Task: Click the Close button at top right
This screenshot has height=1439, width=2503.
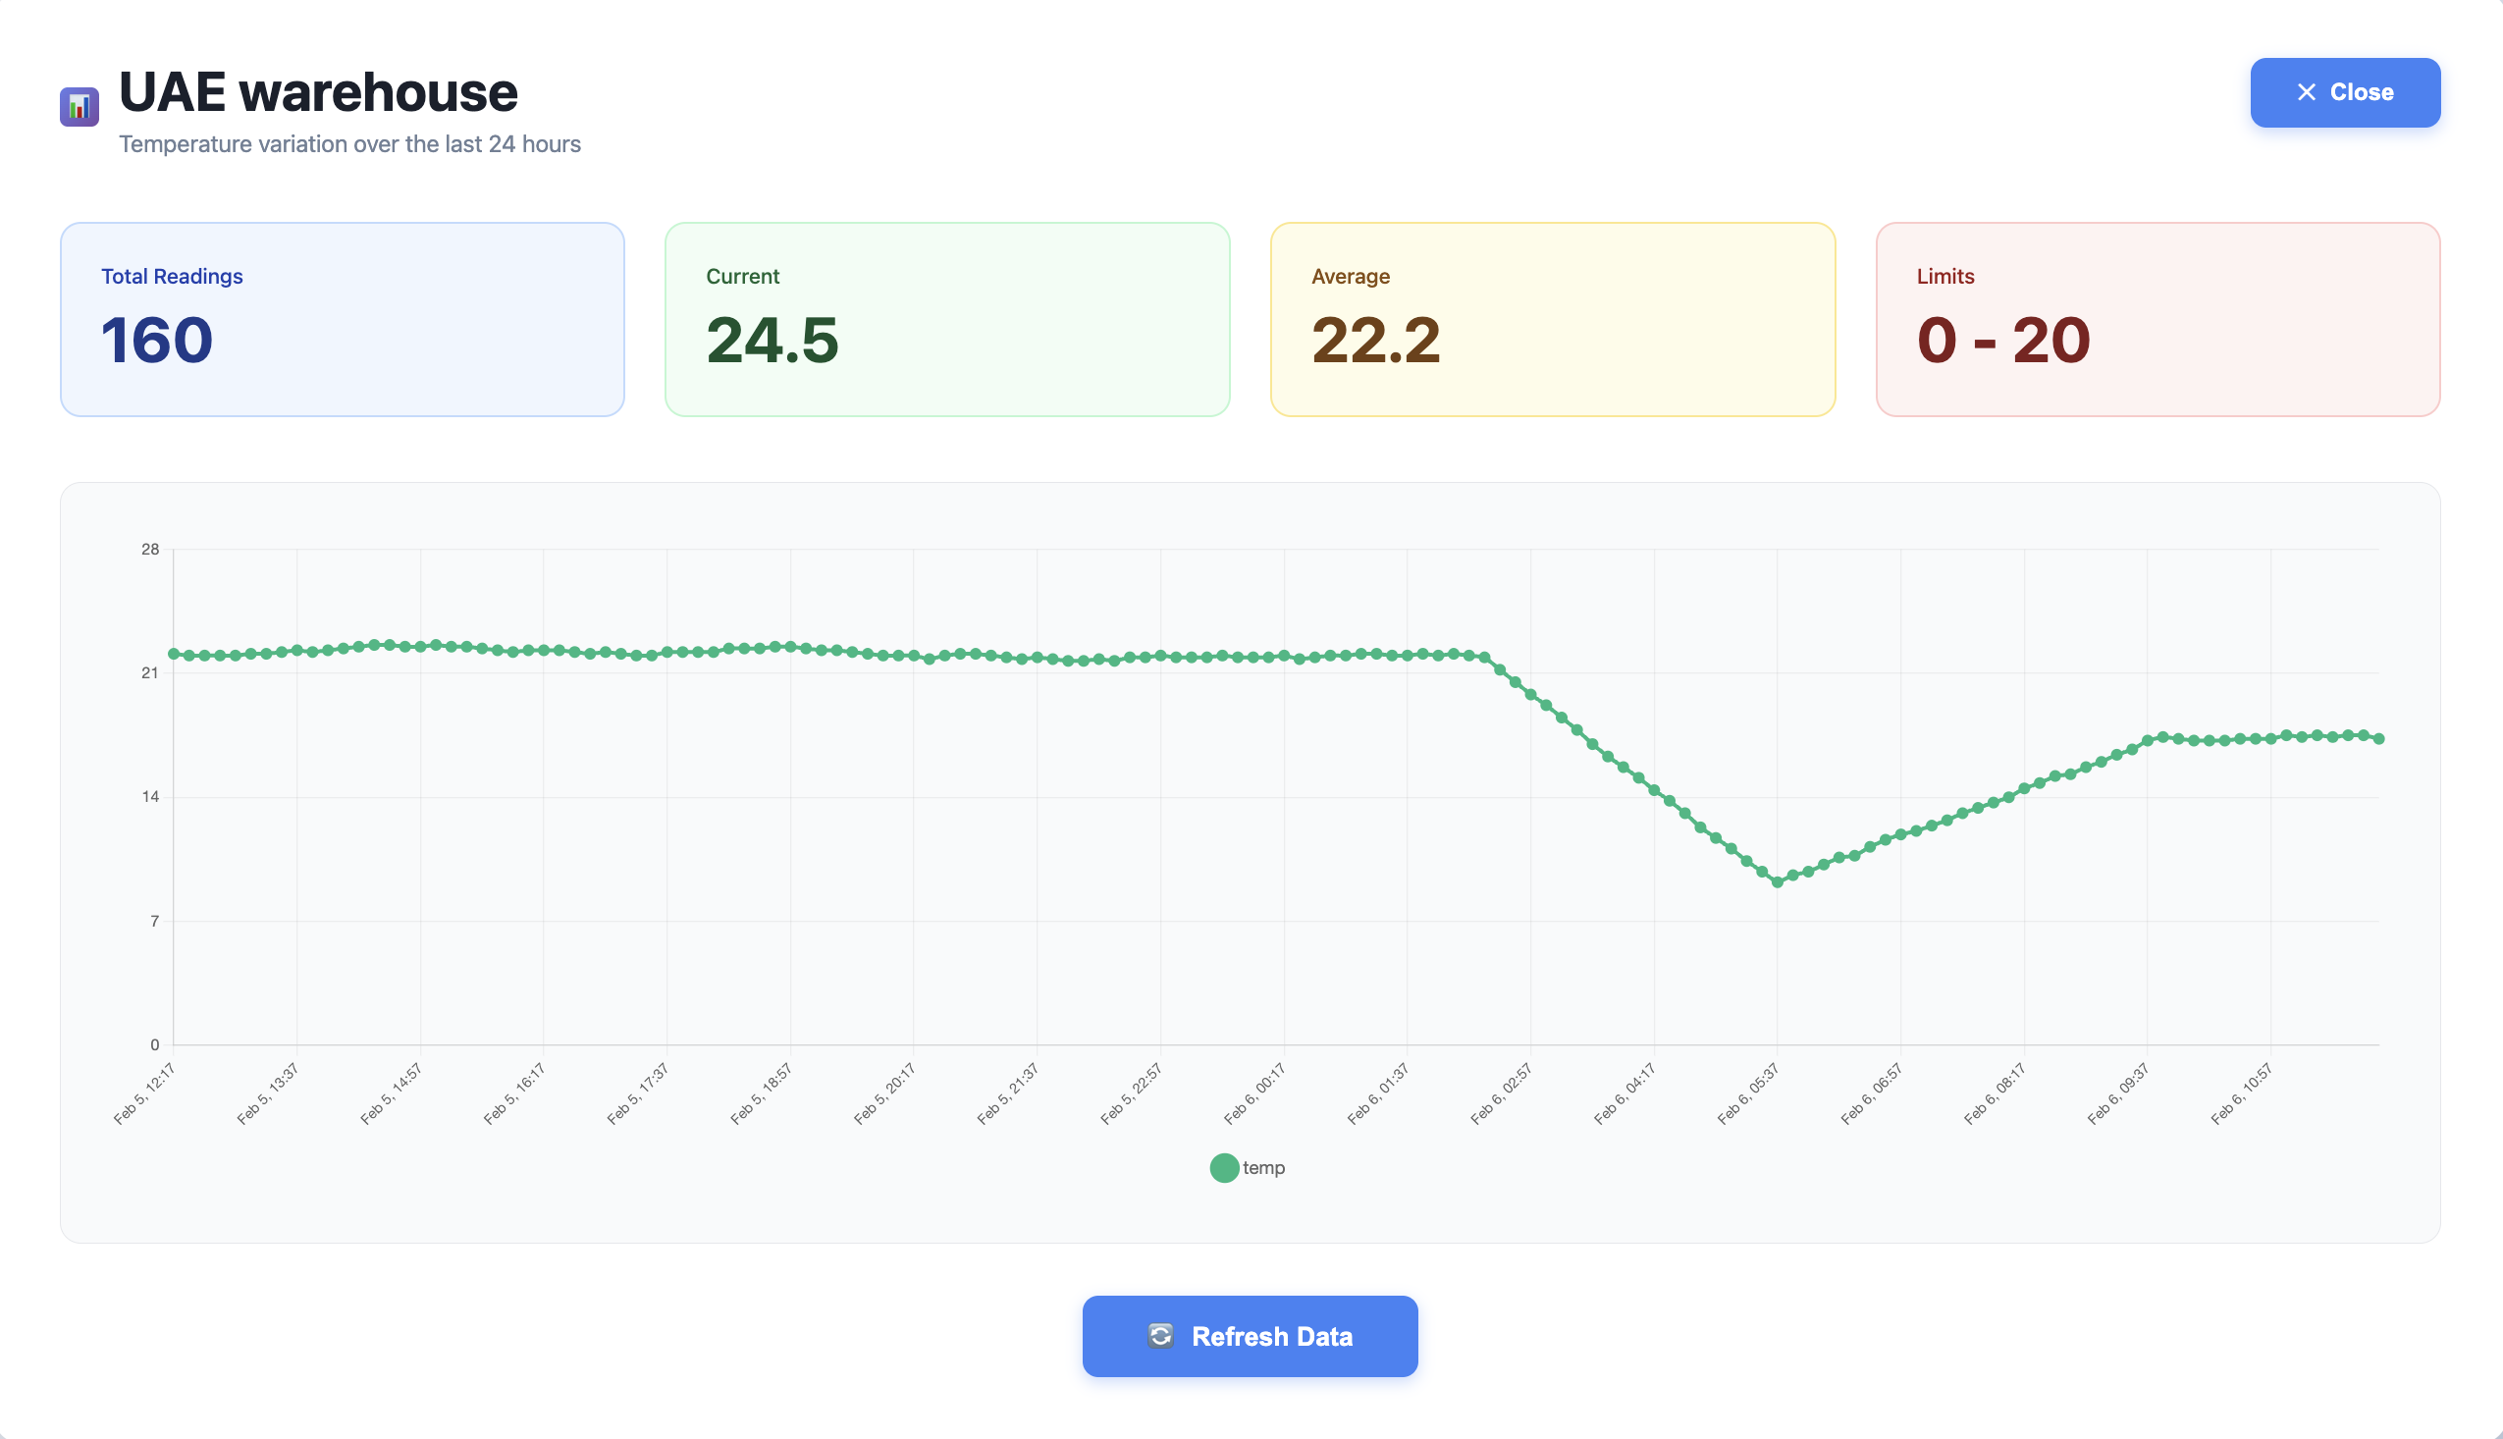Action: coord(2345,92)
